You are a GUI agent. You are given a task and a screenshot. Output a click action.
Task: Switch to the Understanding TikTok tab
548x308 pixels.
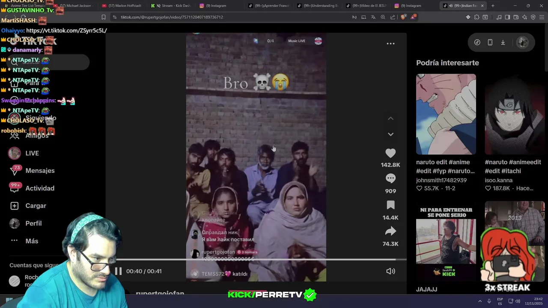pos(318,6)
